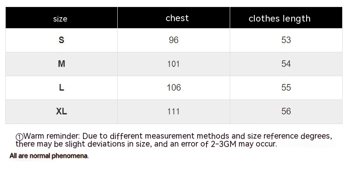Click clothes length value 55
The width and height of the screenshot is (347, 176).
point(286,88)
